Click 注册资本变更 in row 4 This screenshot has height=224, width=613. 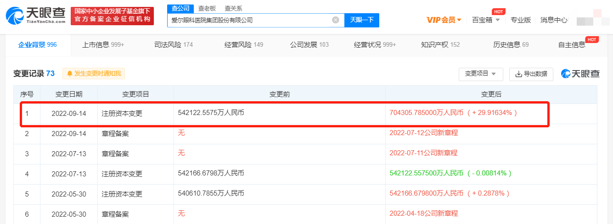pos(122,174)
